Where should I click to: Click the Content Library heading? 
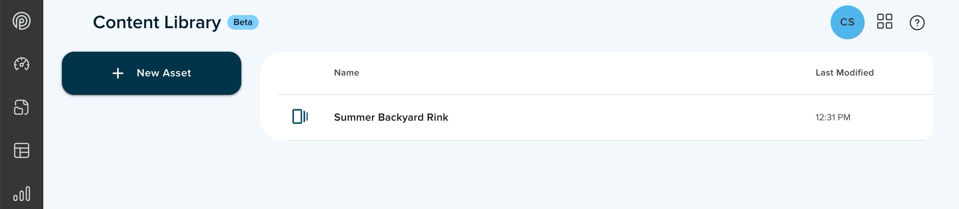157,22
